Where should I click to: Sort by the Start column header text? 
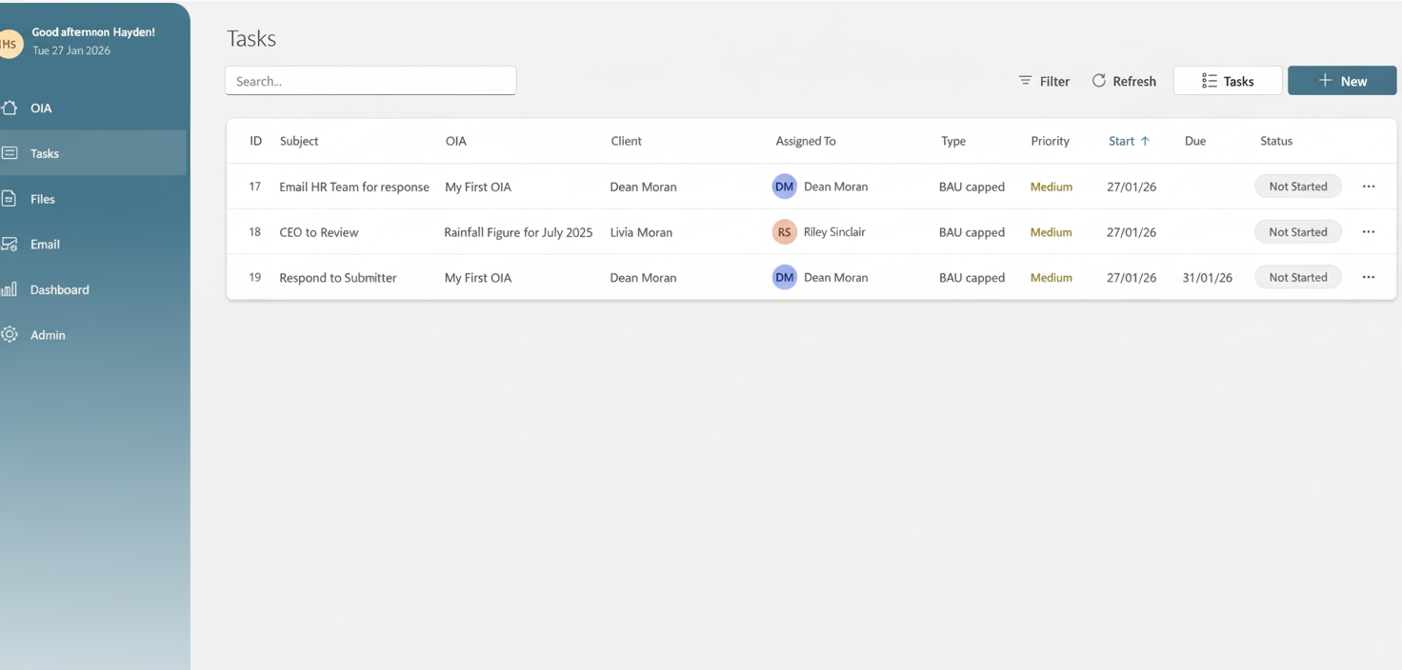pos(1121,141)
